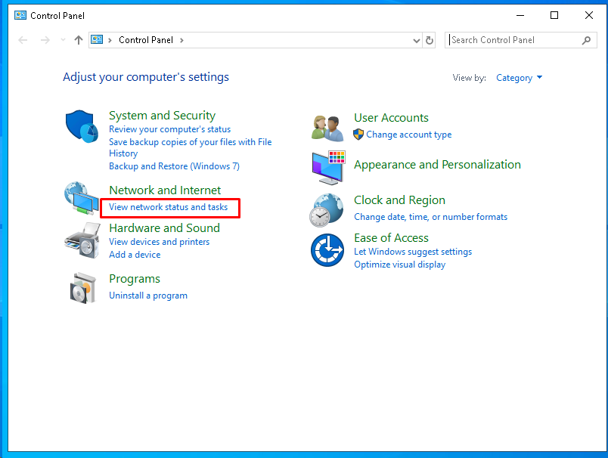Go up one level with Up arrow
The image size is (608, 458).
(79, 40)
